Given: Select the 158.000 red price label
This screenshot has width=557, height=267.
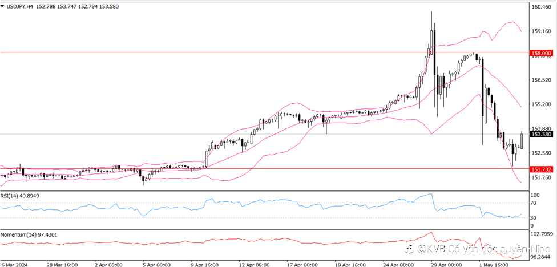Looking at the screenshot, I should pyautogui.click(x=541, y=53).
